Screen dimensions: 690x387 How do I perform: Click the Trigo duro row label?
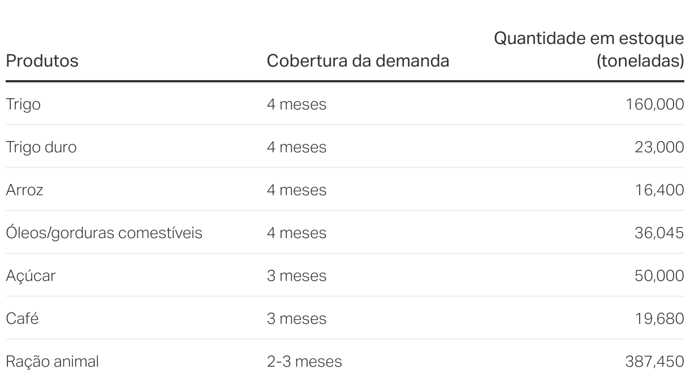click(x=41, y=147)
